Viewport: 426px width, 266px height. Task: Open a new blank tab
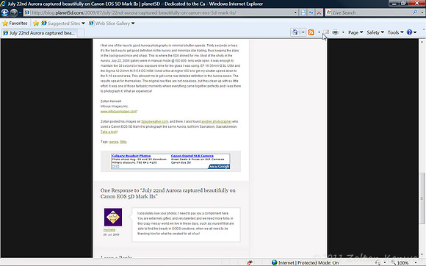tap(81, 33)
